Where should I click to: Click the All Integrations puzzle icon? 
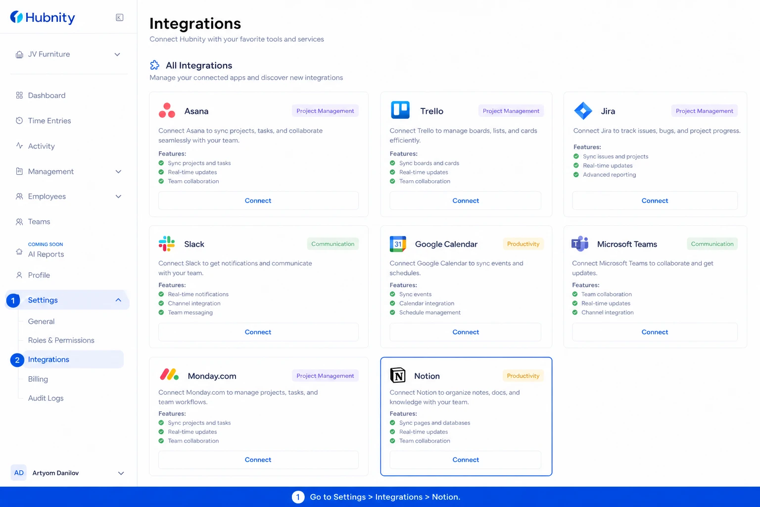tap(155, 65)
